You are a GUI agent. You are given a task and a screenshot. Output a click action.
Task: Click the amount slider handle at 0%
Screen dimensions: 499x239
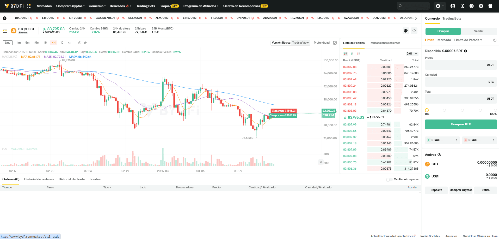pos(427,110)
